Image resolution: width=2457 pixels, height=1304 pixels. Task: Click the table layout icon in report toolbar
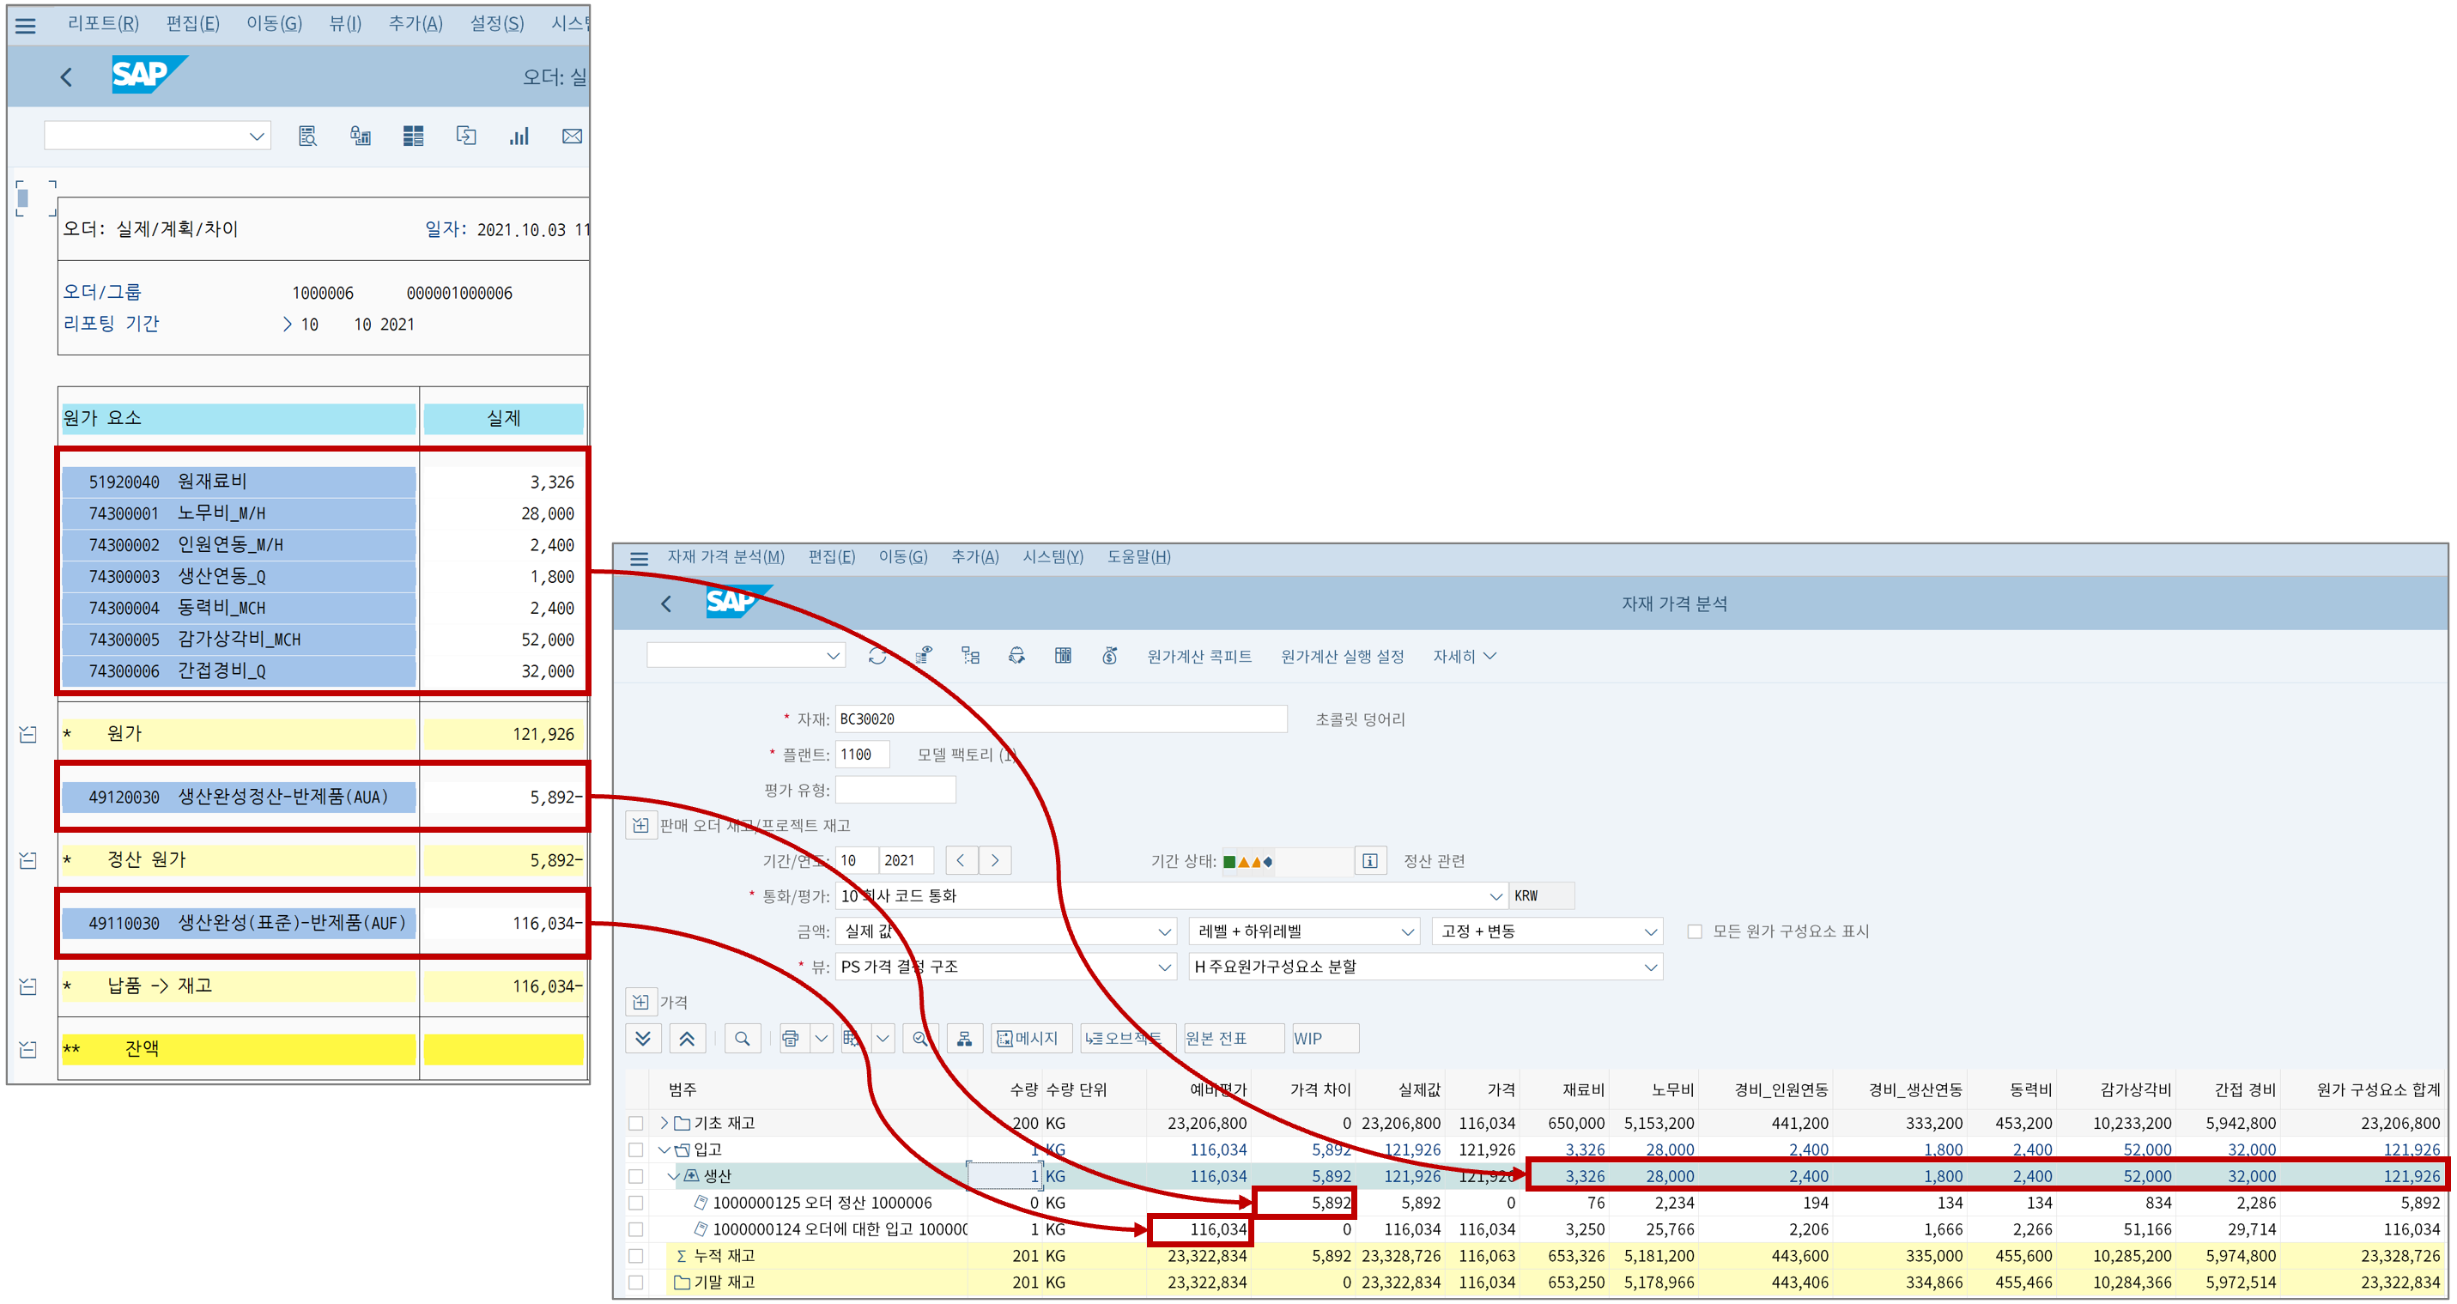coord(413,136)
